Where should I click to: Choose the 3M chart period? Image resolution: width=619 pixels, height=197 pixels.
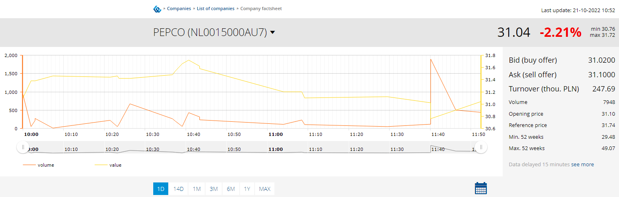click(214, 189)
